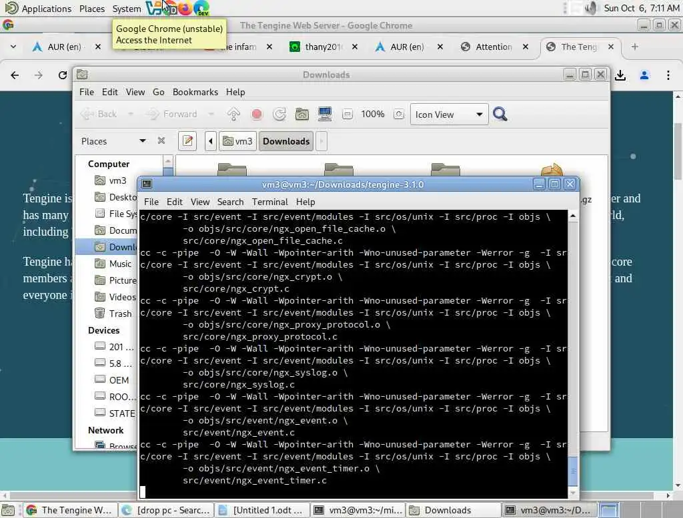Toggle text-based location bar edit icon
Viewport: 683px width, 518px height.
point(187,141)
